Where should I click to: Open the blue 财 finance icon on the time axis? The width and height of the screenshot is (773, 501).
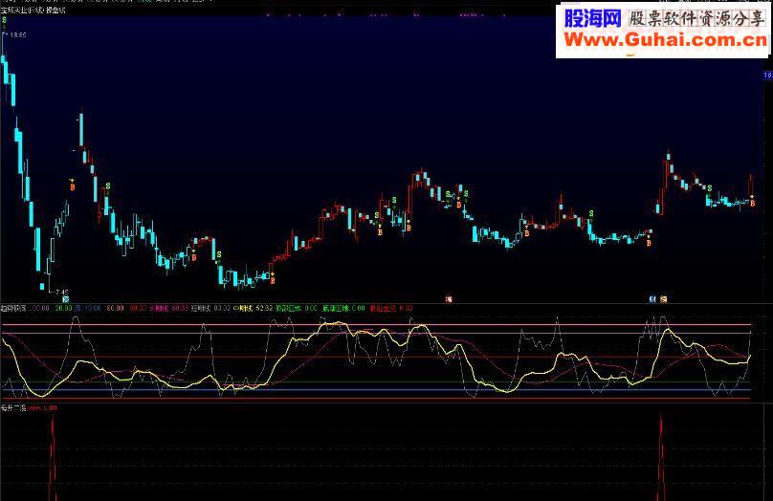652,298
